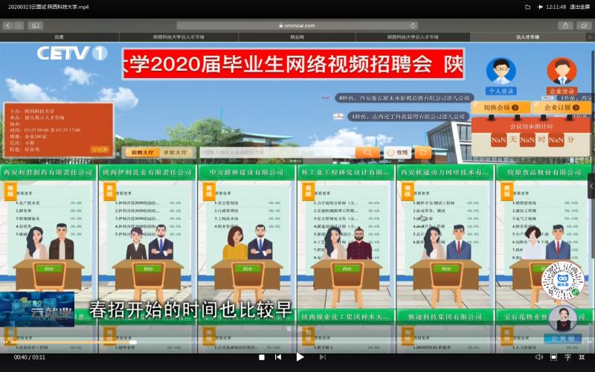
Task: Switch to the 百度 browser tab
Action: [x=59, y=36]
